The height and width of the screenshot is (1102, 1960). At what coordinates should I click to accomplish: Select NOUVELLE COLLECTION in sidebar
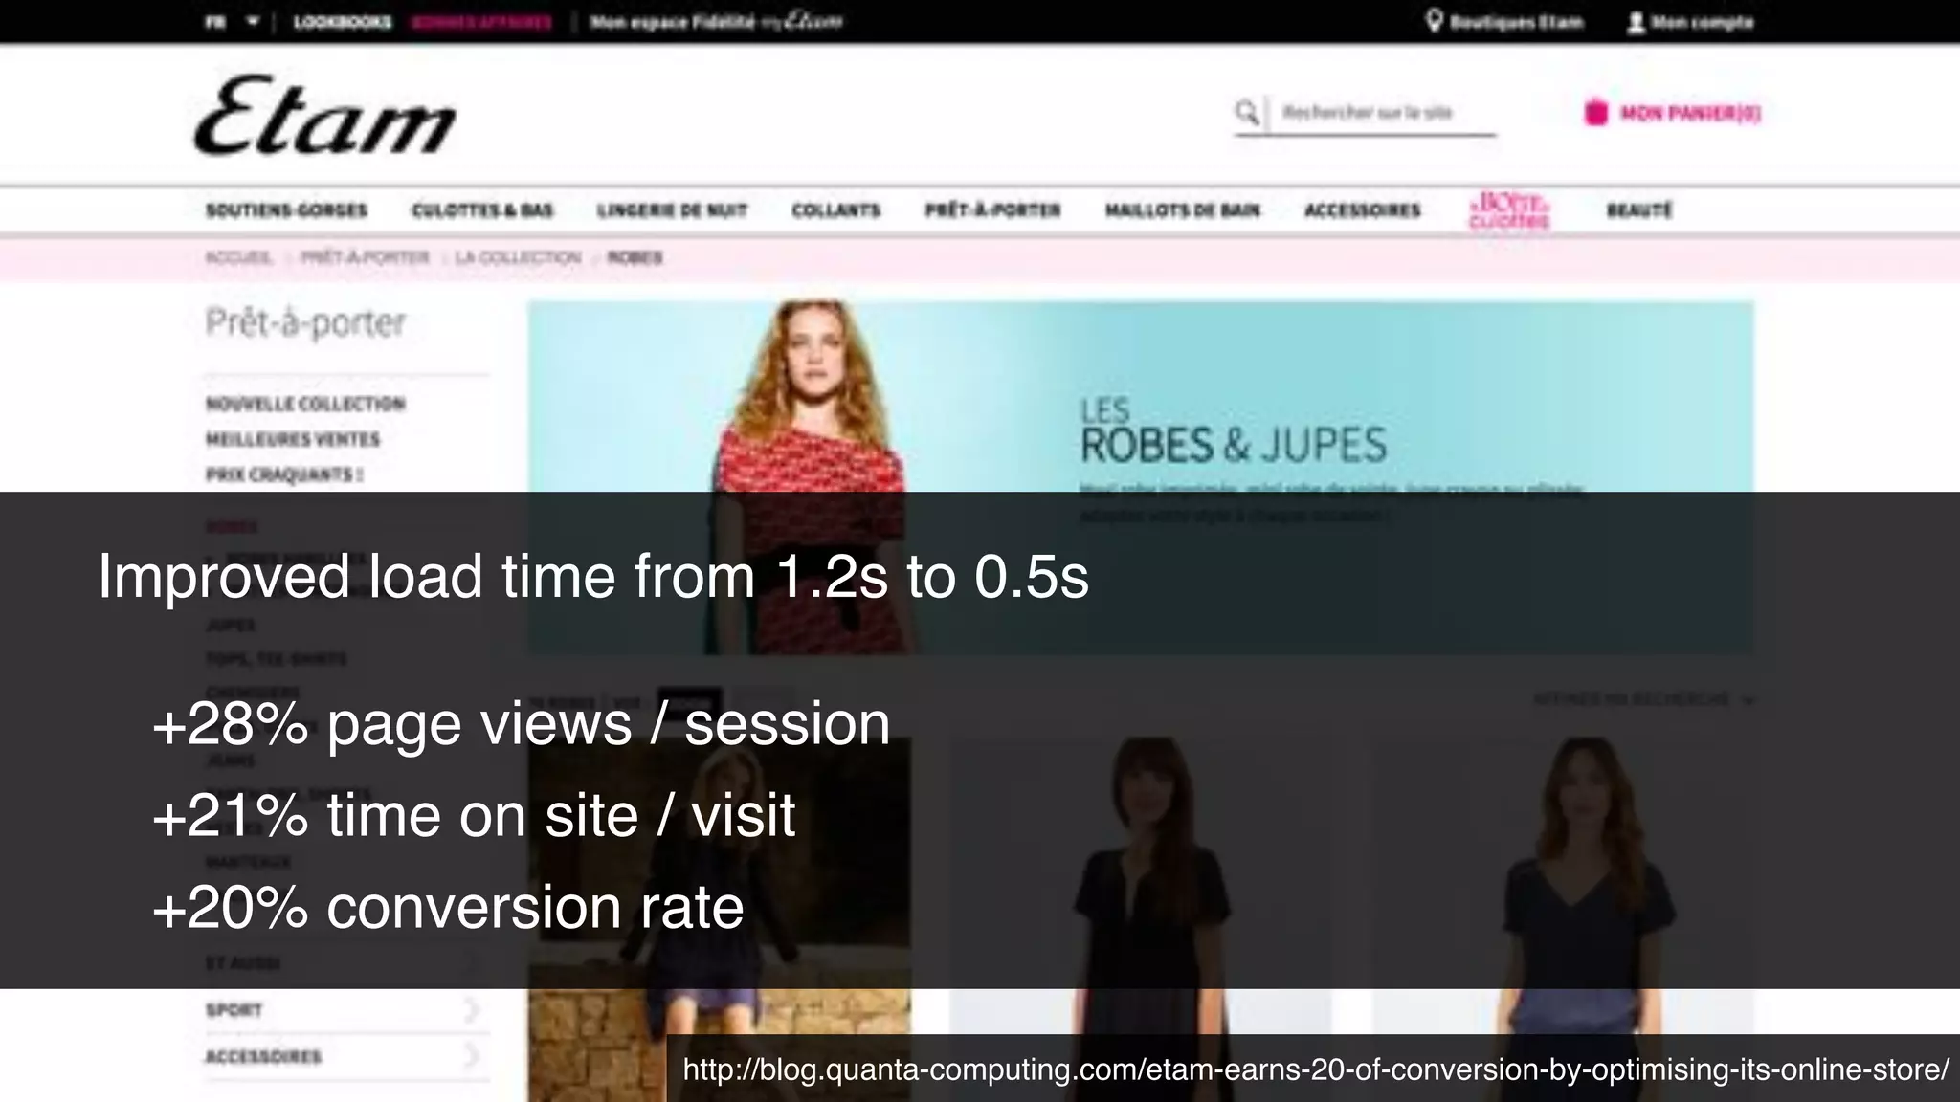click(x=305, y=404)
